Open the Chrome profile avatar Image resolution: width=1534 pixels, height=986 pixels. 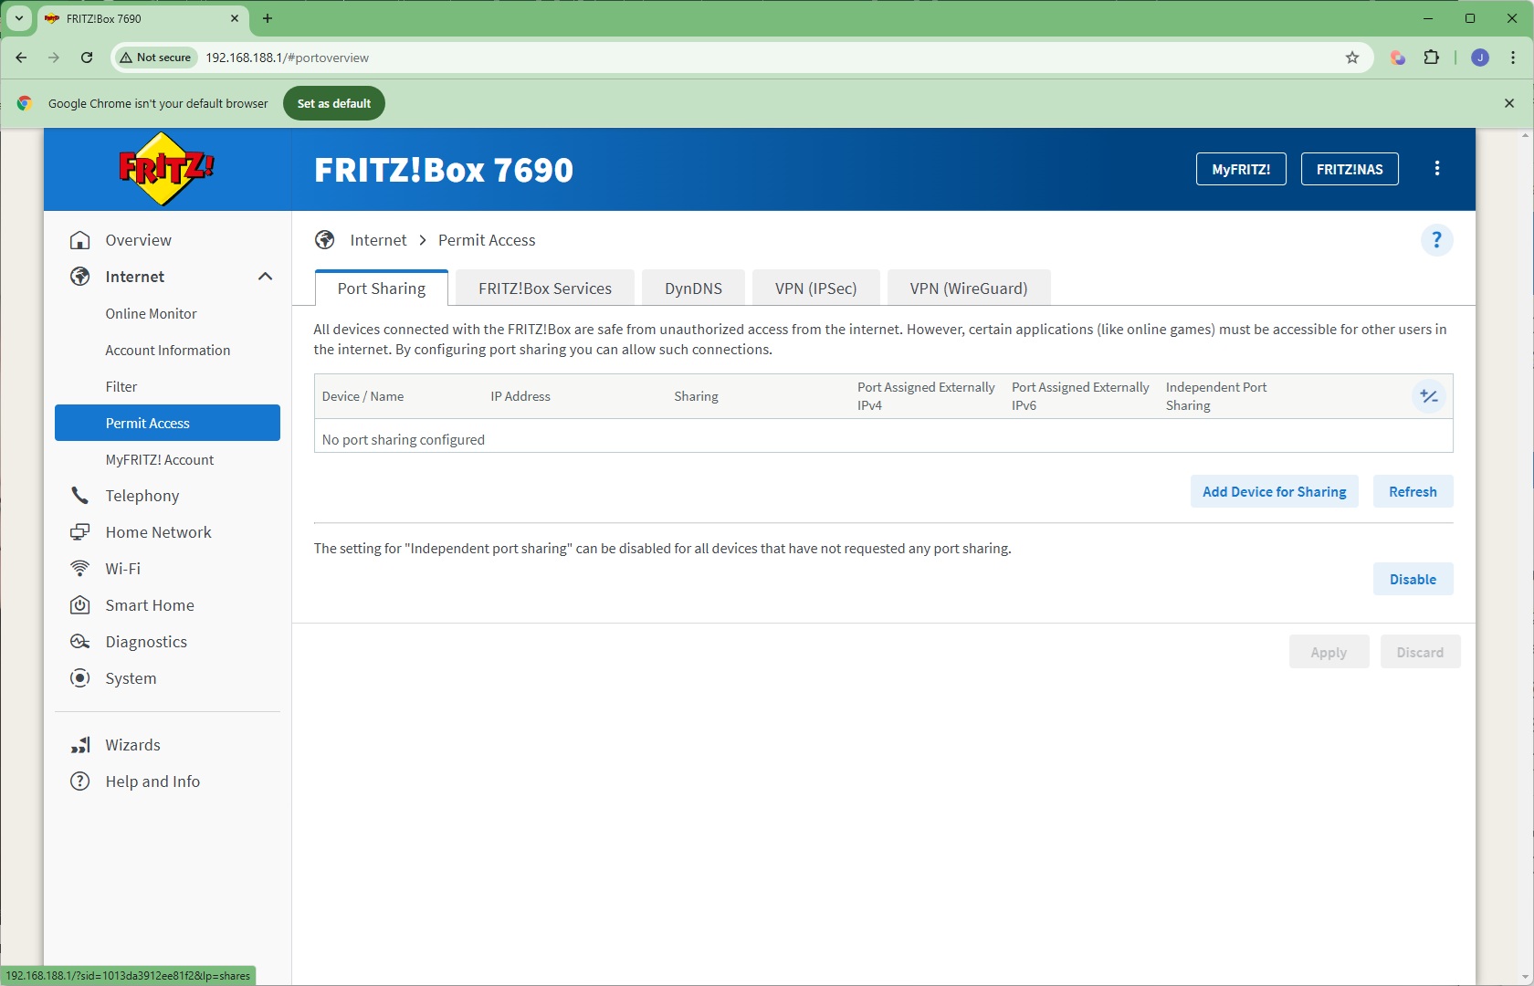(1480, 58)
